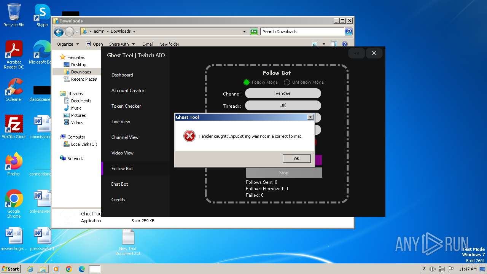Expand the admin breadcrumb arrow

[108, 32]
